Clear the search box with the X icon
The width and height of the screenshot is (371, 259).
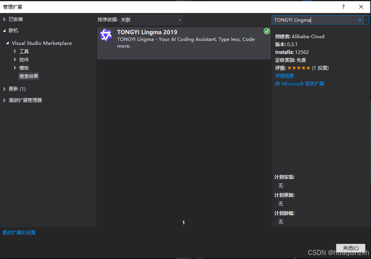pyautogui.click(x=360, y=20)
